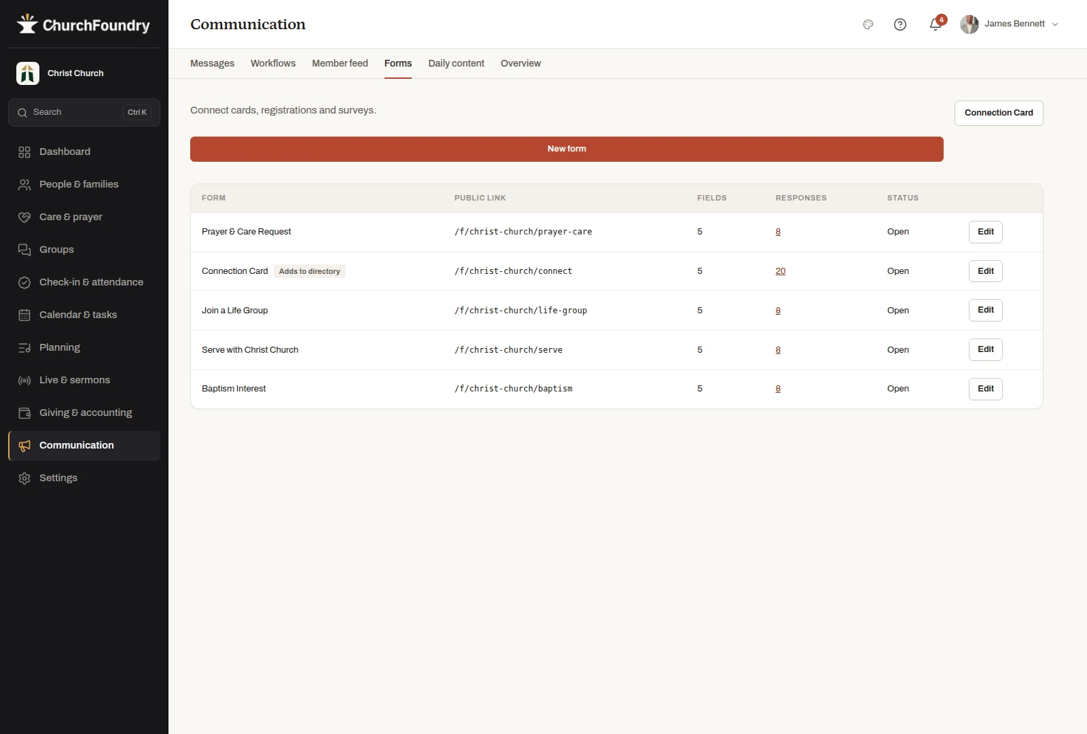Click the Care & prayer heart icon
Viewport: 1087px width, 734px height.
(x=24, y=217)
